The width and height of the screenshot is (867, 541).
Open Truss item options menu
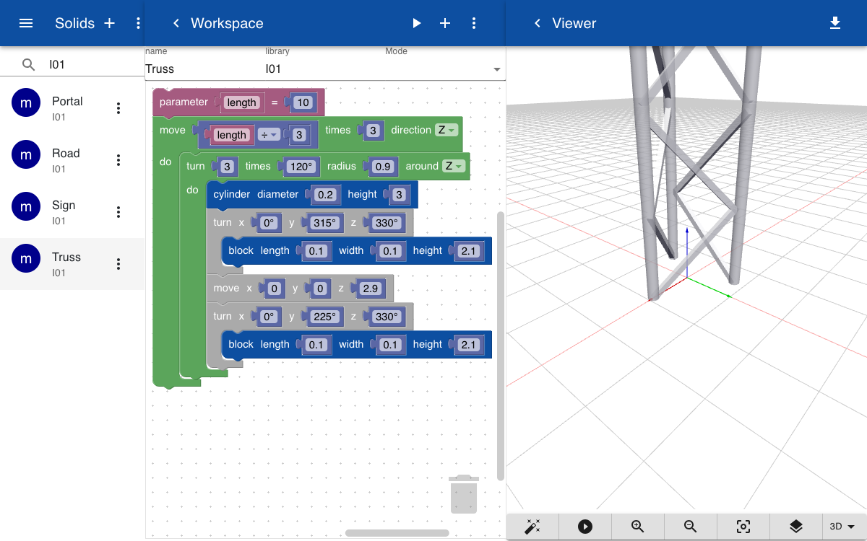(x=118, y=264)
